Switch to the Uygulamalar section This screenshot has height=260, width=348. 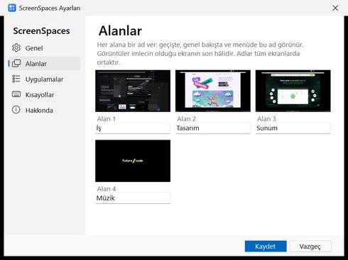(44, 79)
